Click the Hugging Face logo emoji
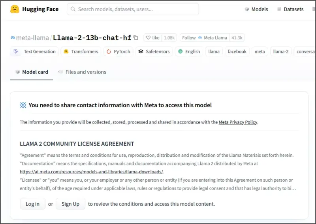Viewport: 316px width, 224px height. 15,9
